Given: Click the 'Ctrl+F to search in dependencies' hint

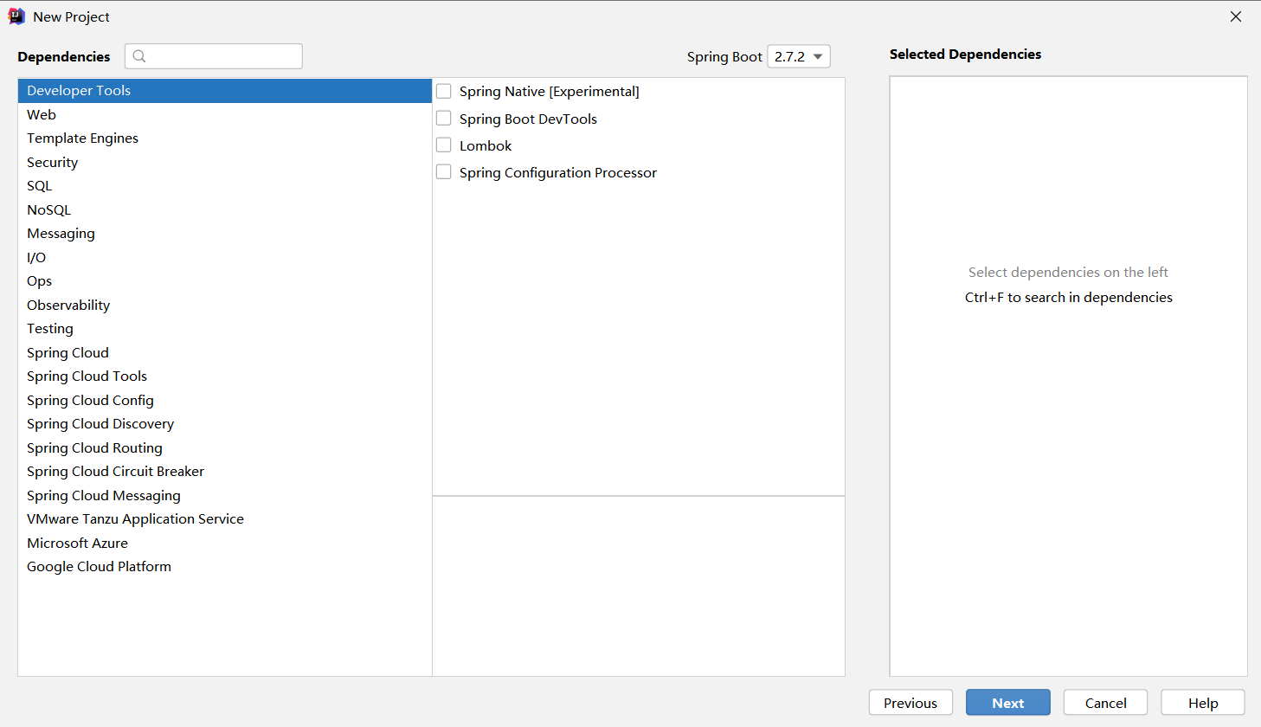Looking at the screenshot, I should (x=1069, y=297).
